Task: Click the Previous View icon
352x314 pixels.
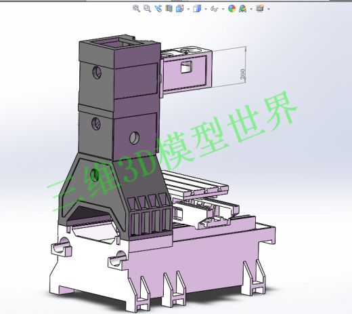Action: coord(158,9)
